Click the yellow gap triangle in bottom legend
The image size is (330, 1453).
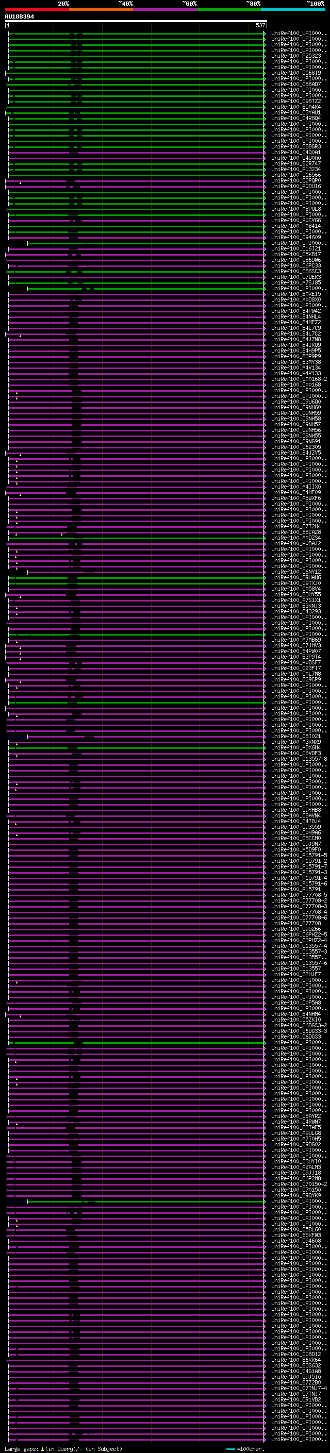(42, 1448)
